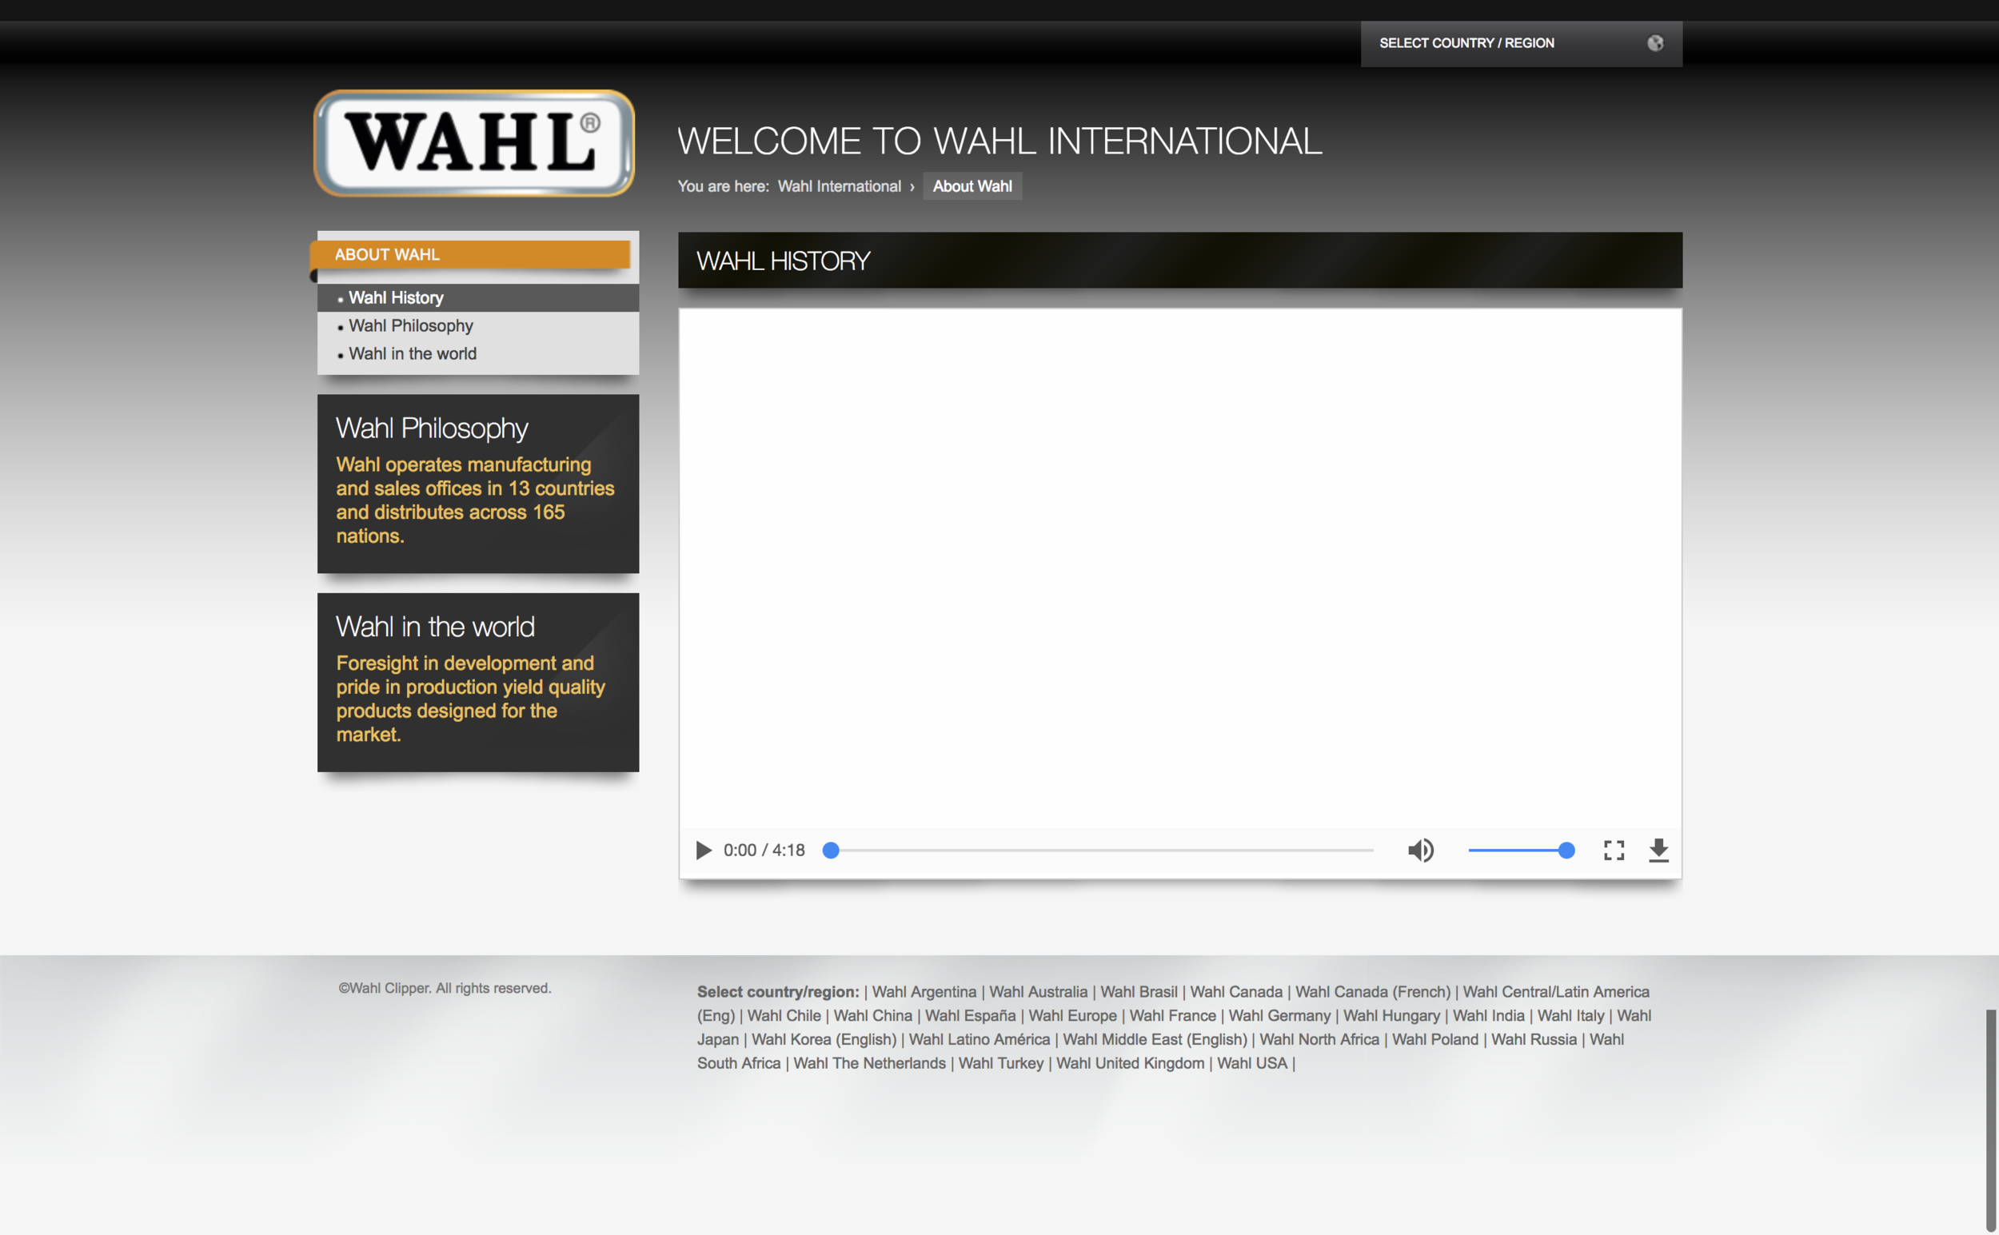Click the 0:00 / 4:18 video time display

(x=764, y=851)
